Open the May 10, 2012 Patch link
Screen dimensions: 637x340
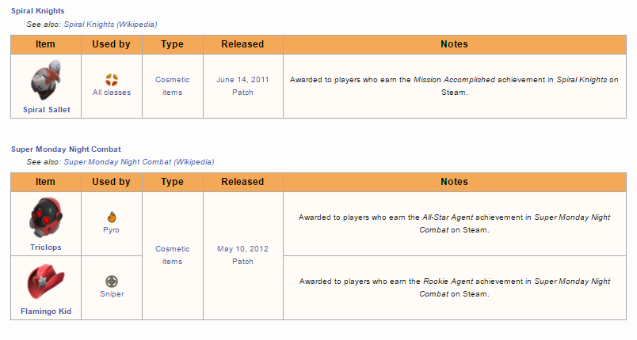tap(242, 255)
